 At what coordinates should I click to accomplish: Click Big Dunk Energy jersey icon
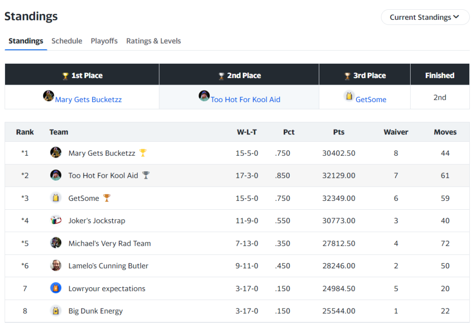56,311
